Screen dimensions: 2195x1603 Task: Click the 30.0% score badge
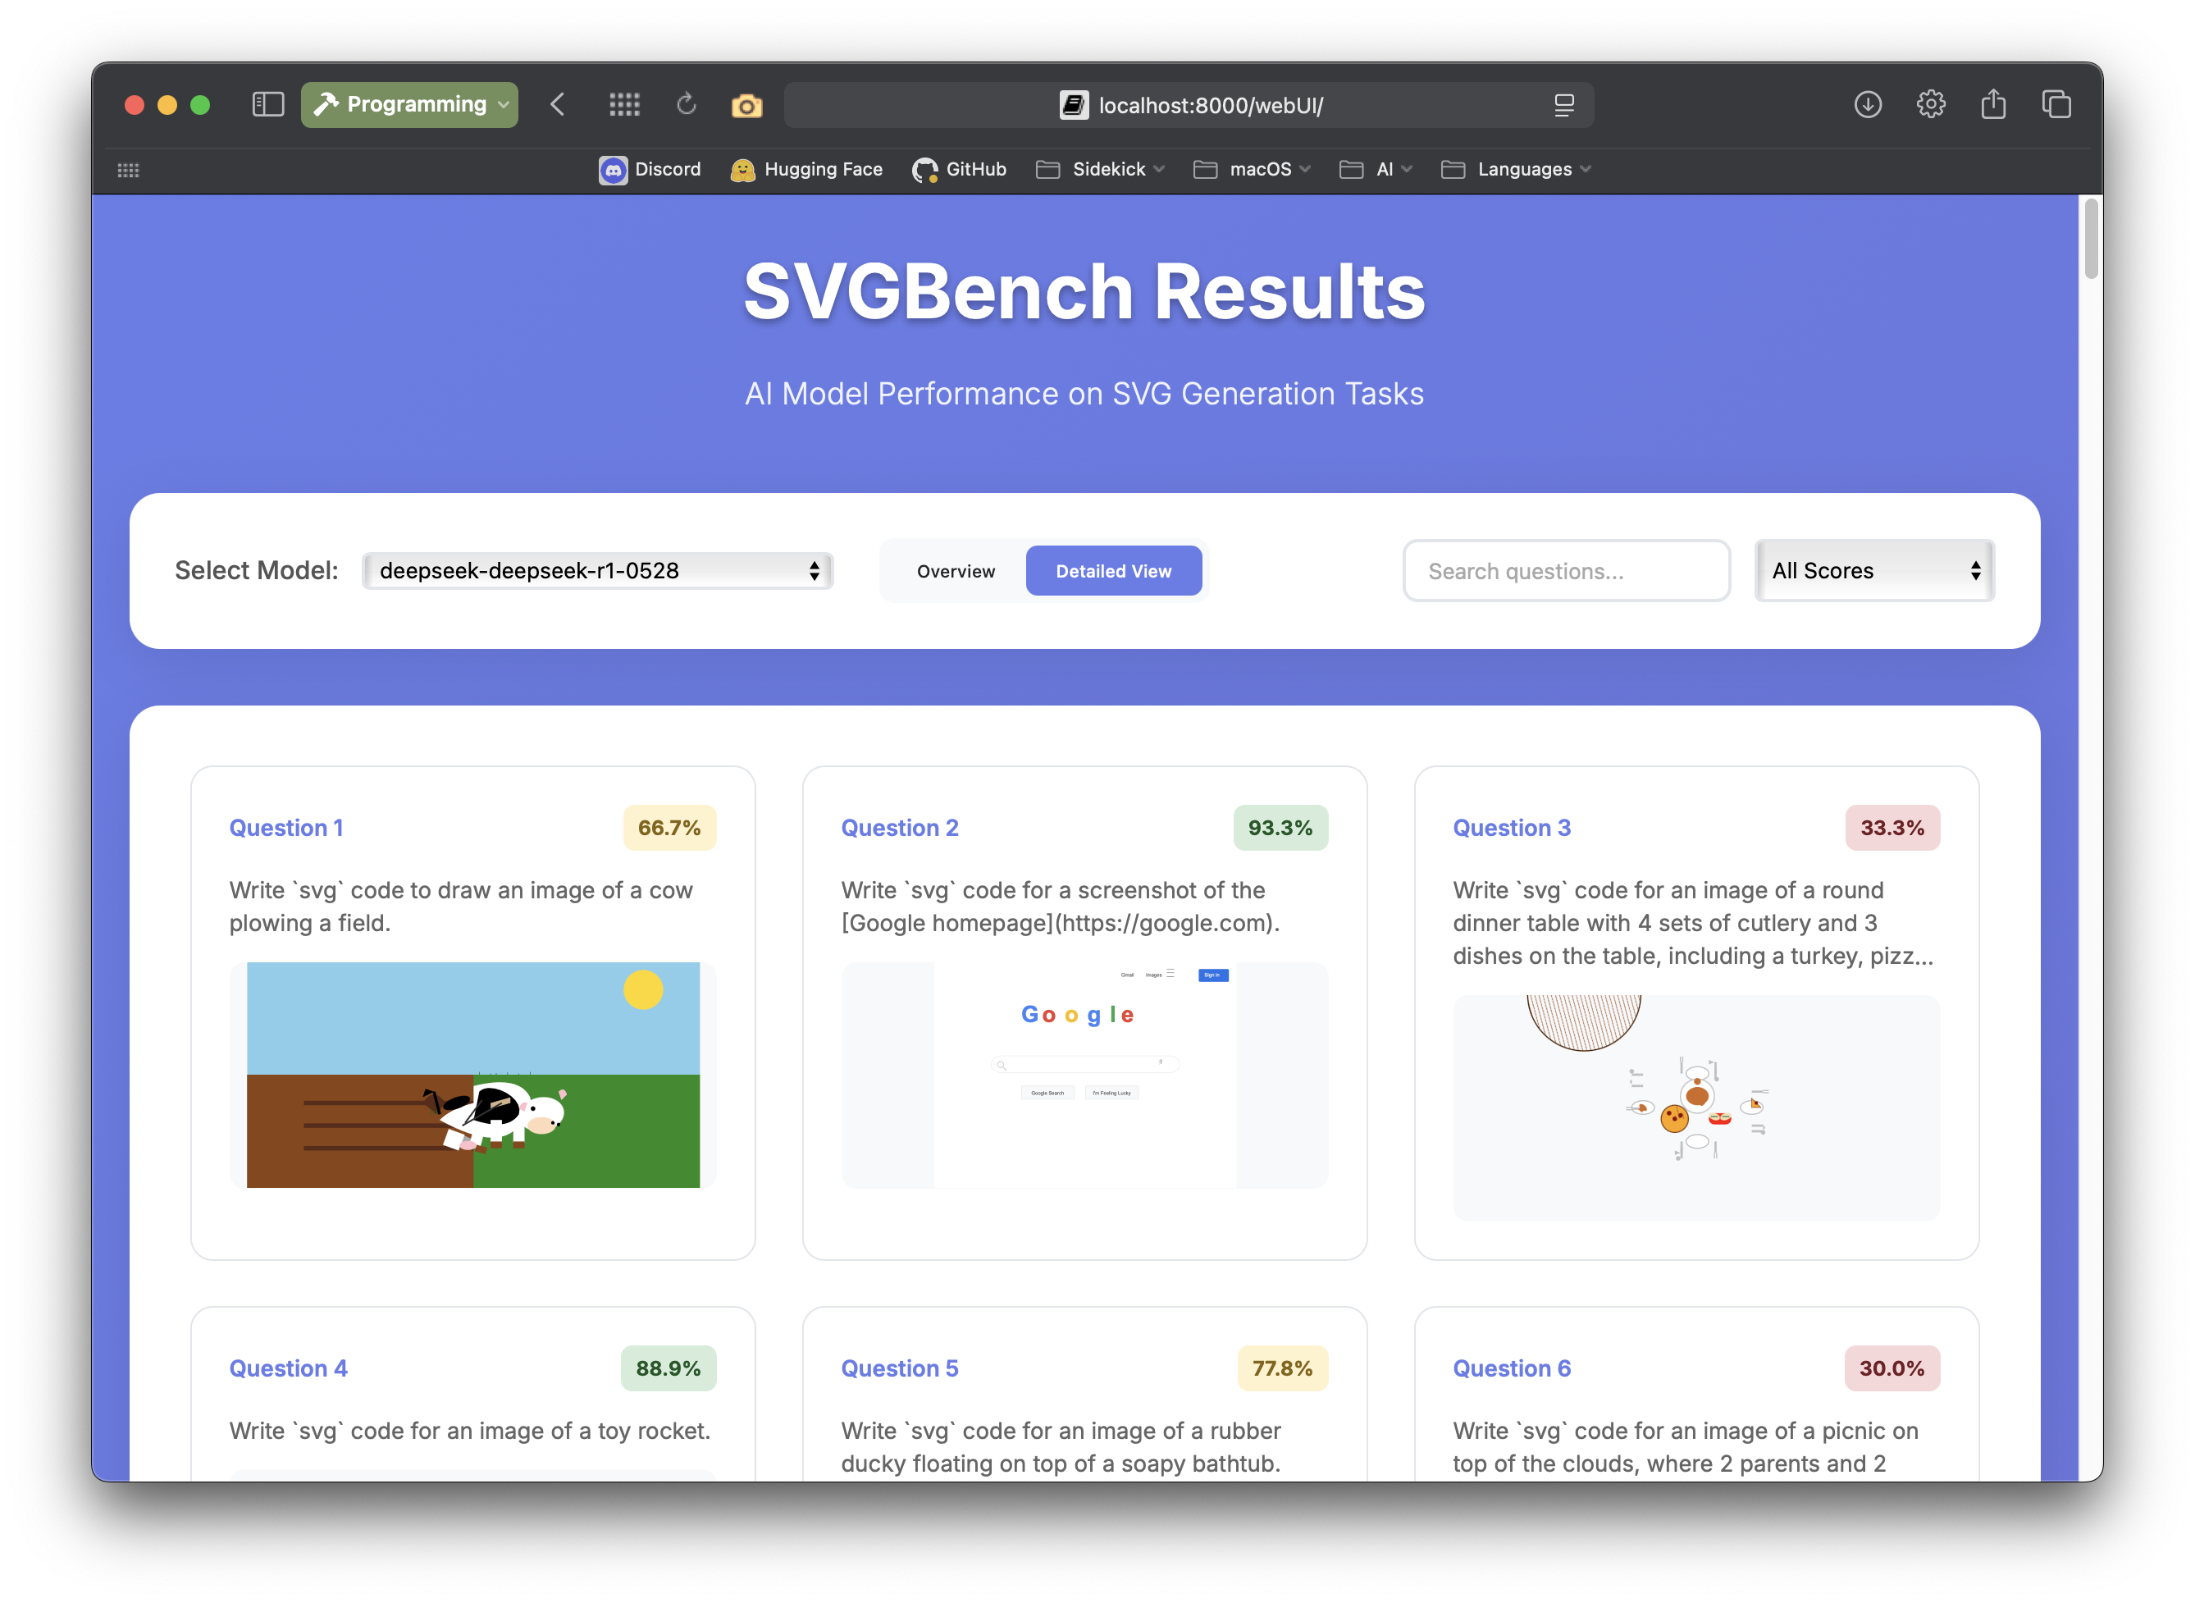click(1892, 1368)
